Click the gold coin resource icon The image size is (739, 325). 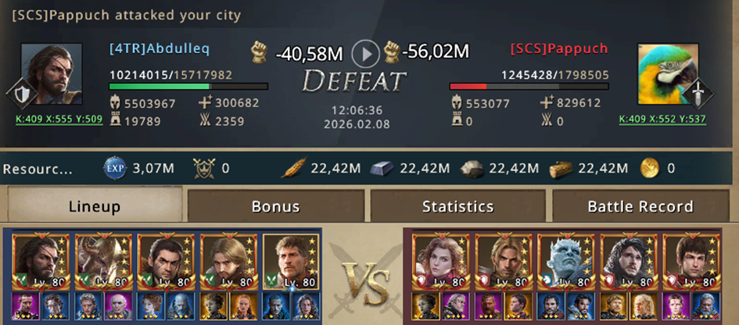point(651,169)
